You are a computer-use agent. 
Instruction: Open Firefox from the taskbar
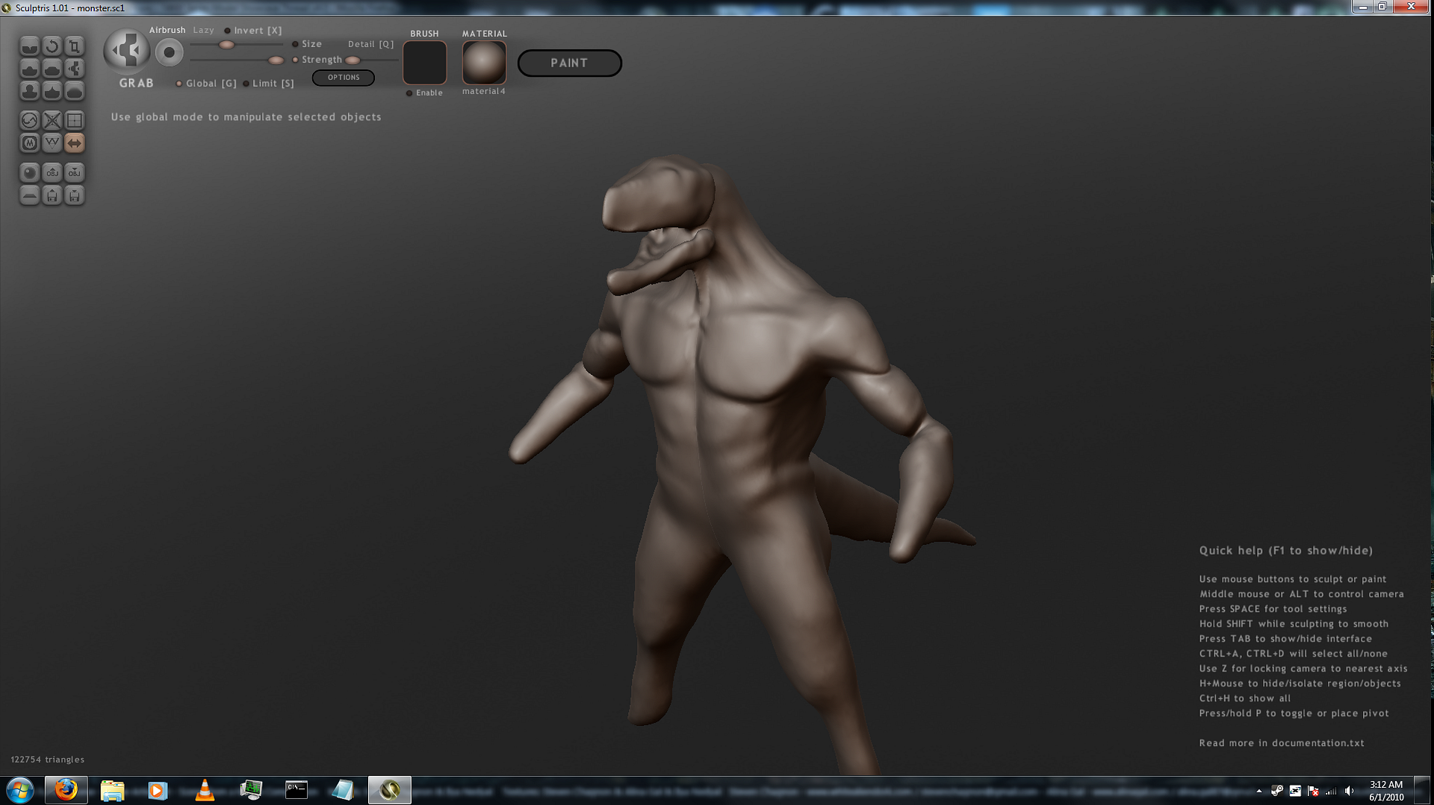pyautogui.click(x=66, y=790)
